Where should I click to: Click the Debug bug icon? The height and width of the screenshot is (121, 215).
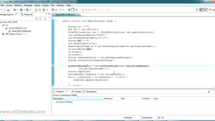click(x=15, y=10)
